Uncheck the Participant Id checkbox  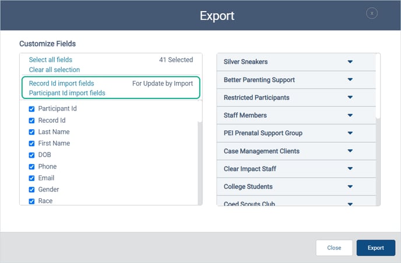(31, 109)
